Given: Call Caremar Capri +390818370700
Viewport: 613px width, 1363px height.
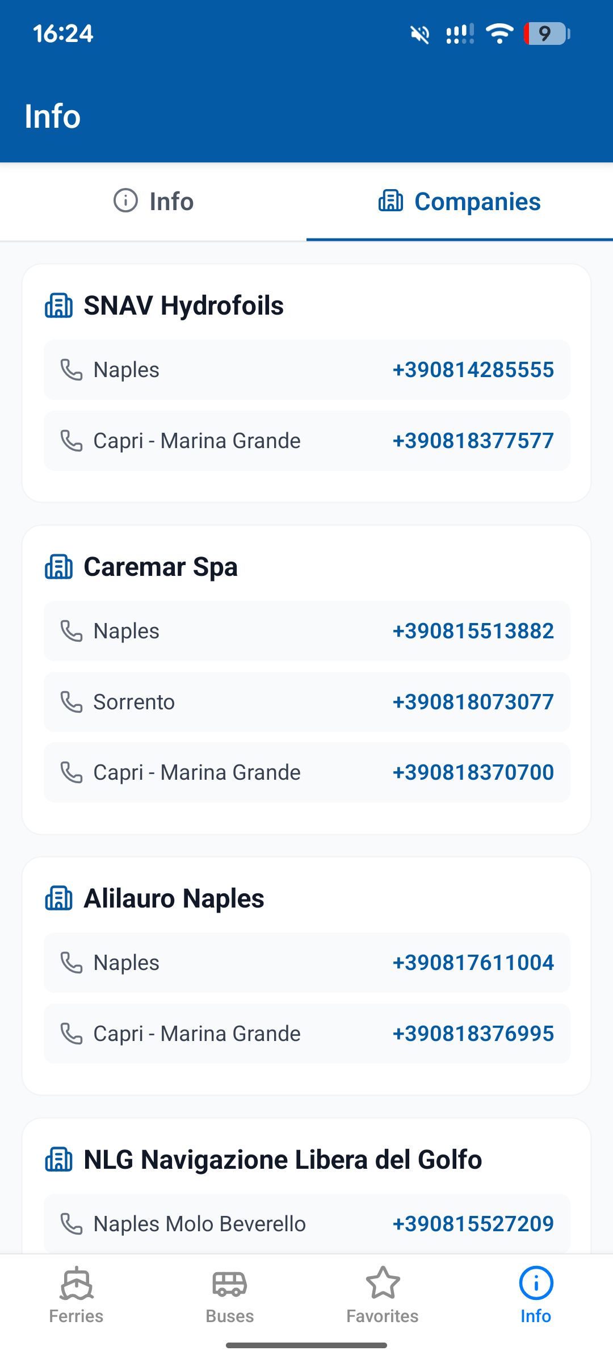Looking at the screenshot, I should coord(473,772).
